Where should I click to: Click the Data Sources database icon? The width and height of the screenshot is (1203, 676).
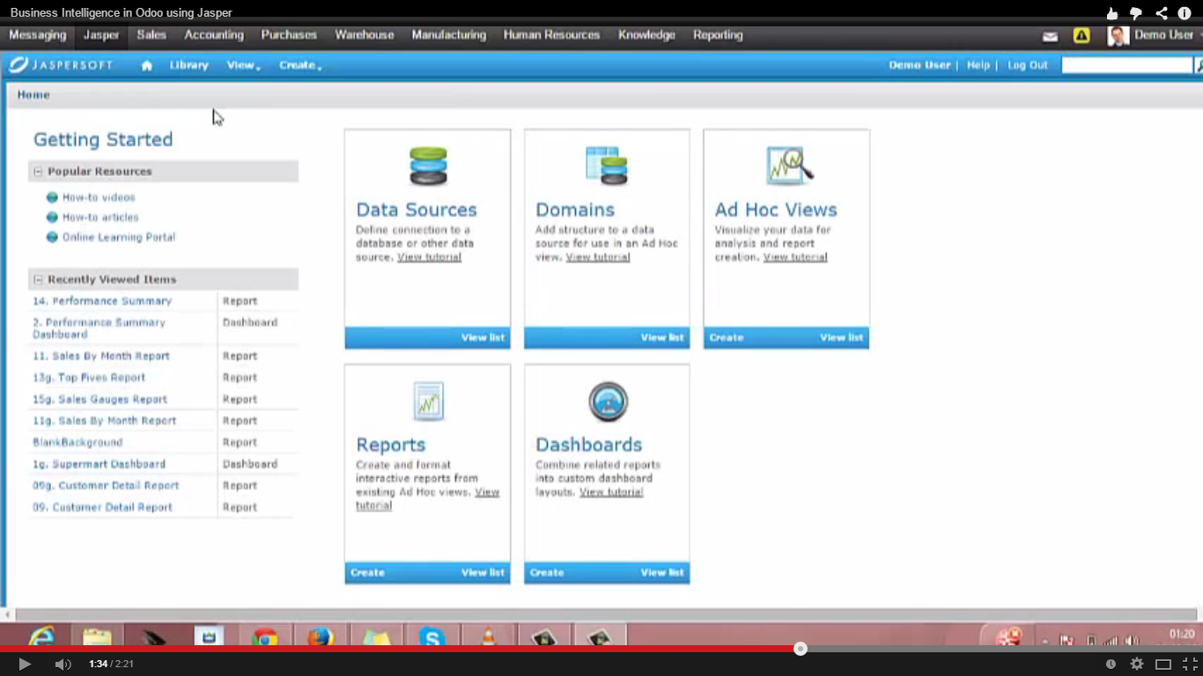[x=428, y=166]
